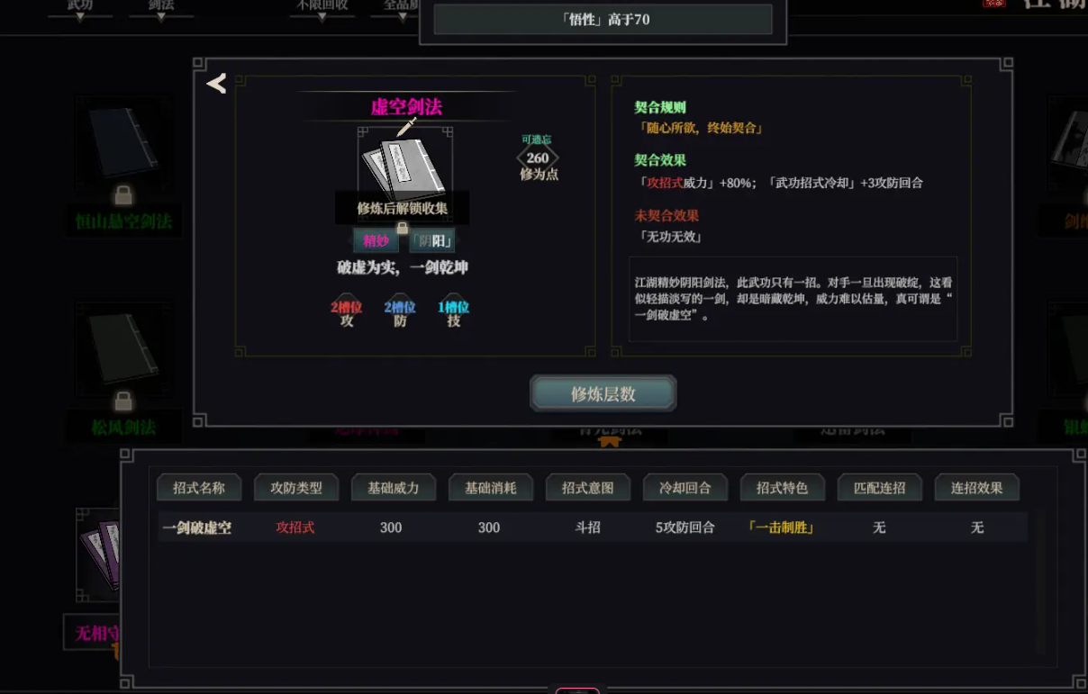Viewport: 1088px width, 694px height.
Task: Click the back arrow icon
Action: click(x=216, y=84)
